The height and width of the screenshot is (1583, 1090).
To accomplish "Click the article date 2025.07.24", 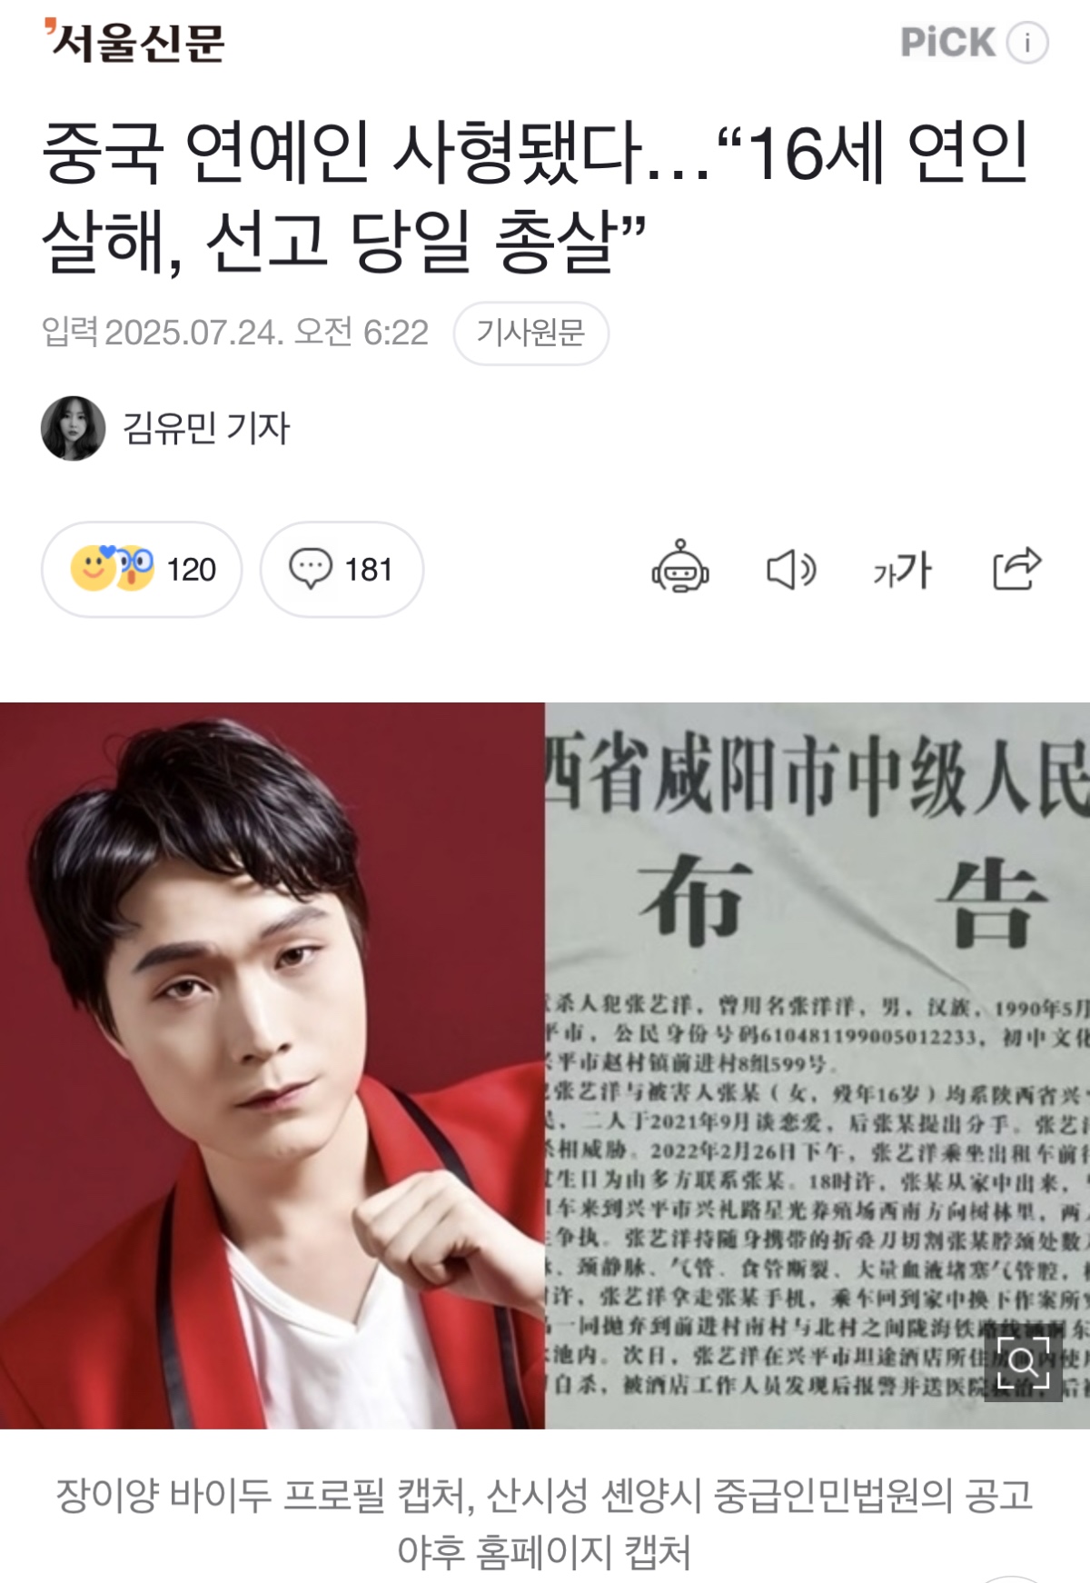I will coord(194,333).
